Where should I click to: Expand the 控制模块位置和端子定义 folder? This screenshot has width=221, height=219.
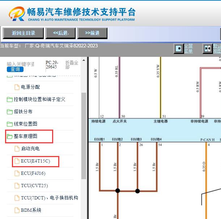(x=39, y=100)
